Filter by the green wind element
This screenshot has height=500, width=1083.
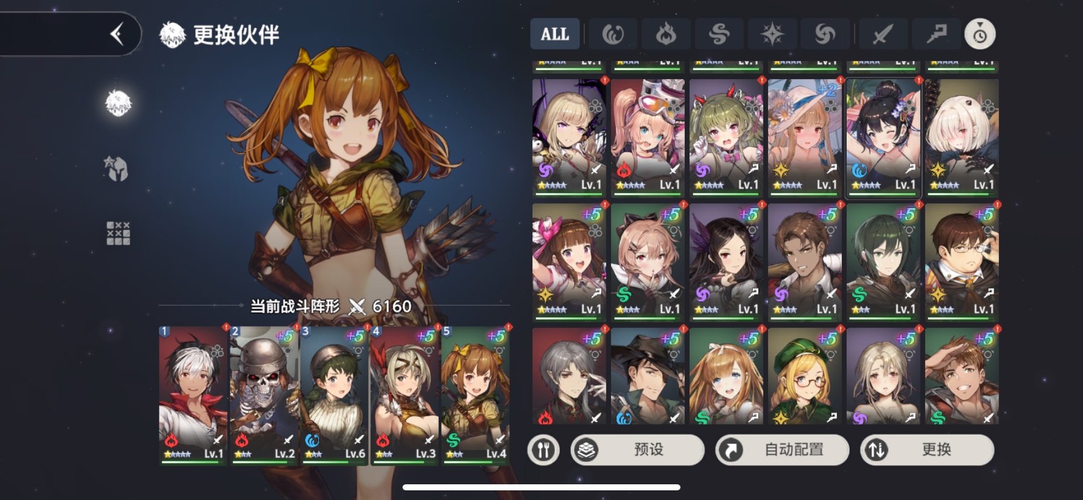click(x=719, y=34)
